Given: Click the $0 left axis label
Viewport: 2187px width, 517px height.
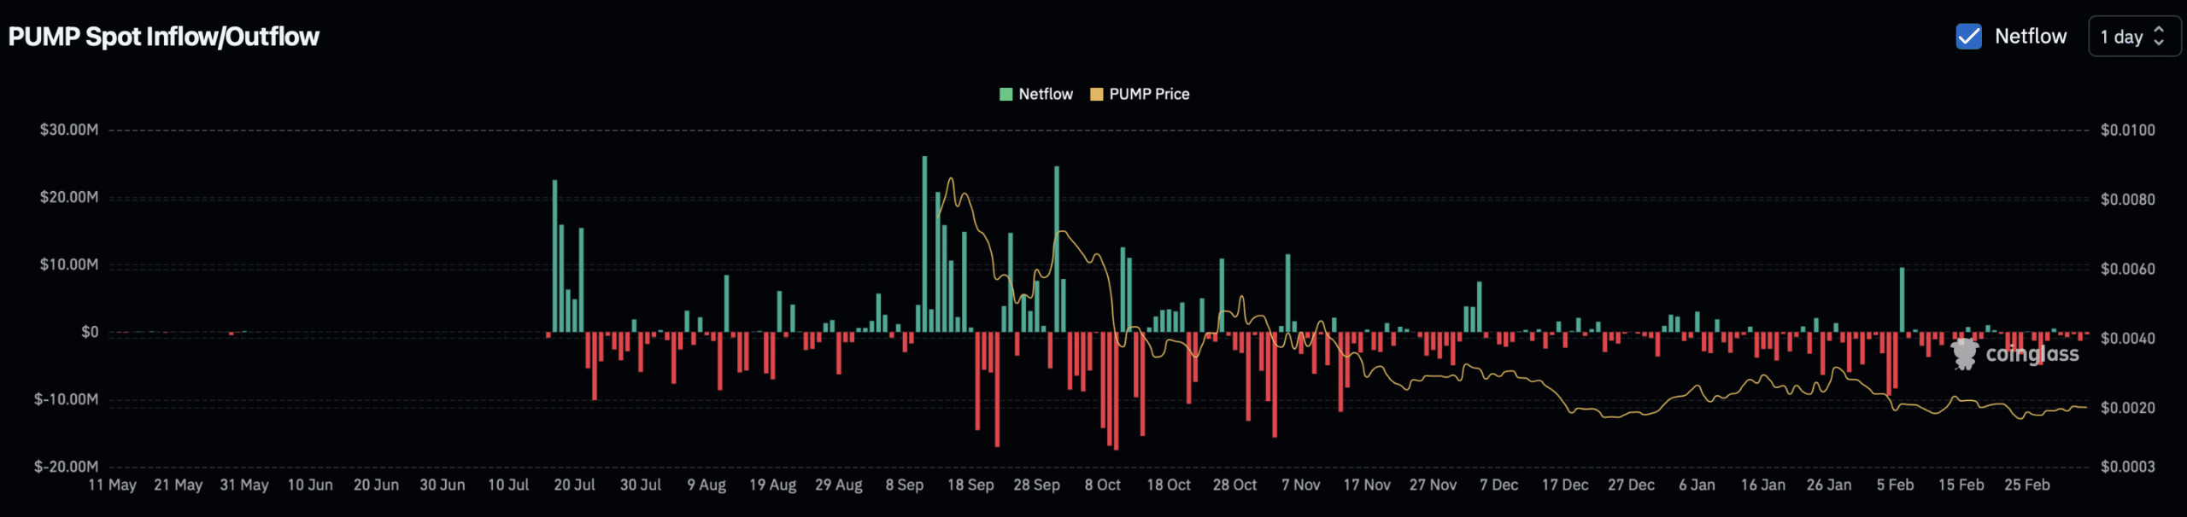Looking at the screenshot, I should click(90, 332).
